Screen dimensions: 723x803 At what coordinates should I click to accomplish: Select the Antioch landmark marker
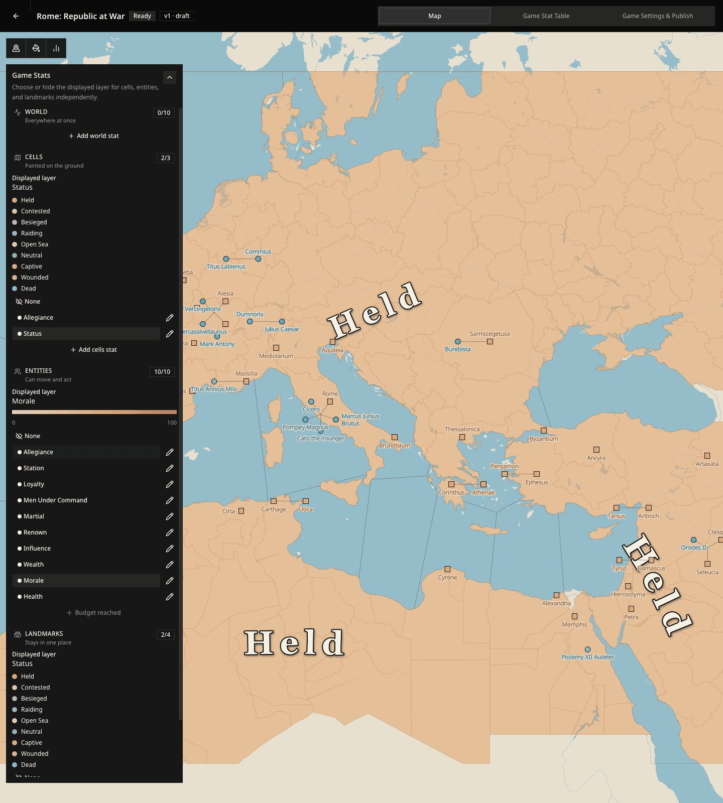point(649,508)
